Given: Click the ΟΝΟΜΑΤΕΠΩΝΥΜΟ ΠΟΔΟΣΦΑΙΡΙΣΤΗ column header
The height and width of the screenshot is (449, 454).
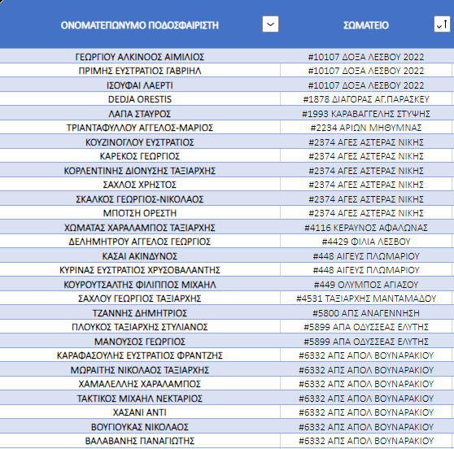Looking at the screenshot, I should tap(140, 25).
